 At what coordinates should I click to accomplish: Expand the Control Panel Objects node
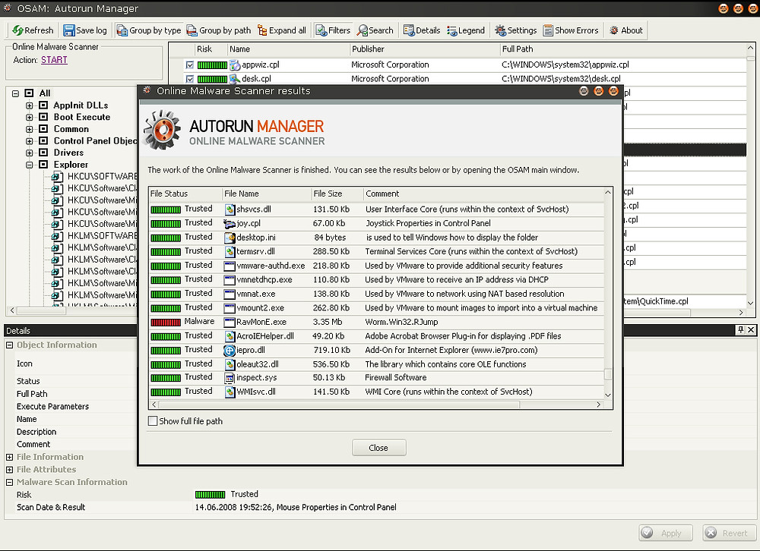[x=30, y=141]
